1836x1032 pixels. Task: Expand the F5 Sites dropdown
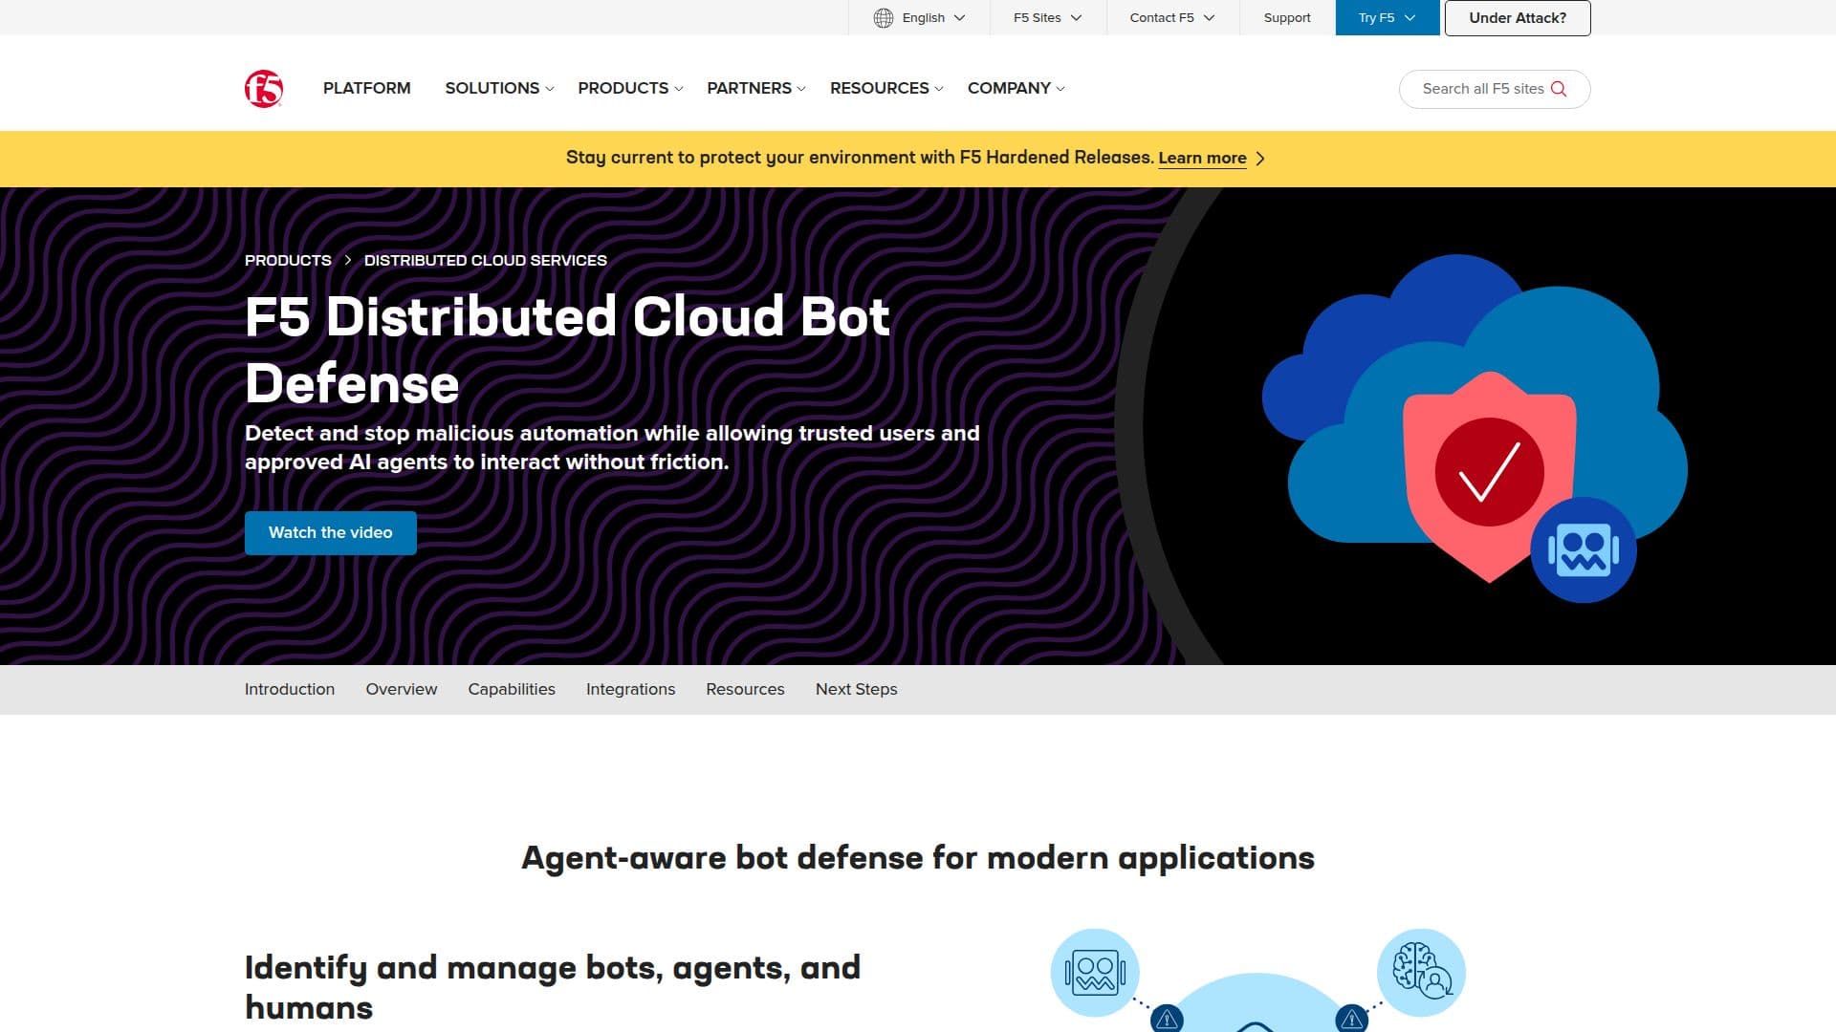click(1048, 18)
